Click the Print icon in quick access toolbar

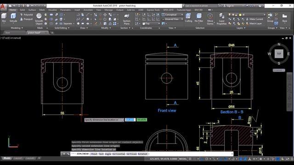pos(28,6)
